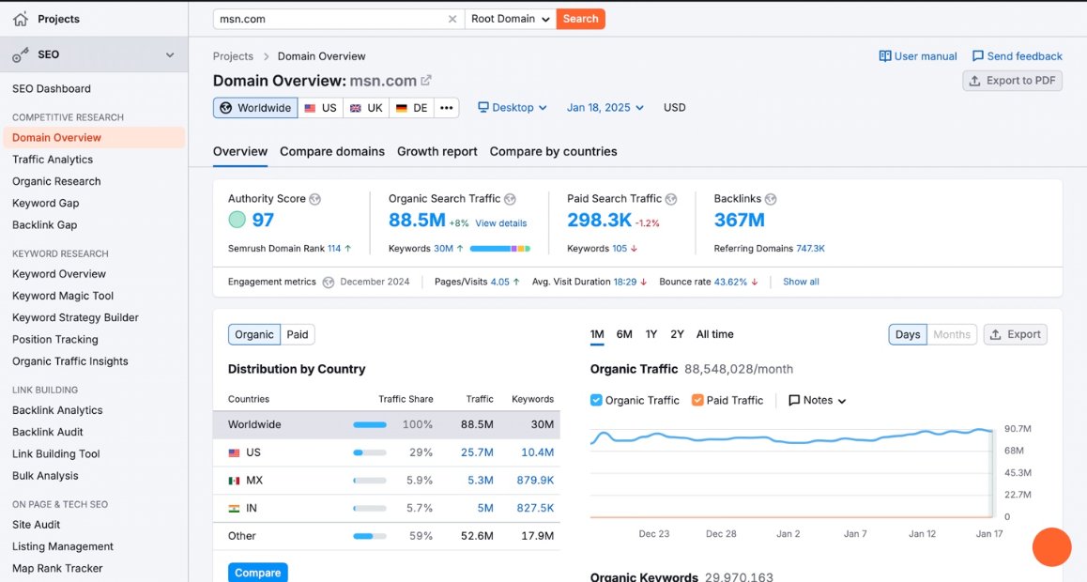Toggle the Organic Traffic checkbox
Image resolution: width=1087 pixels, height=582 pixels.
pyautogui.click(x=595, y=400)
